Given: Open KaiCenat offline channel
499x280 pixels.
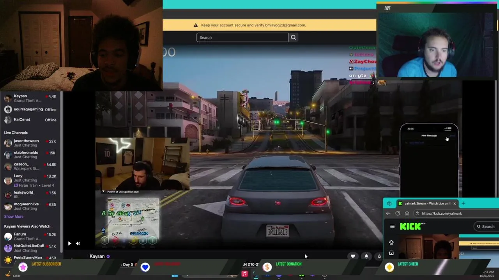Looking at the screenshot, I should click(30, 120).
